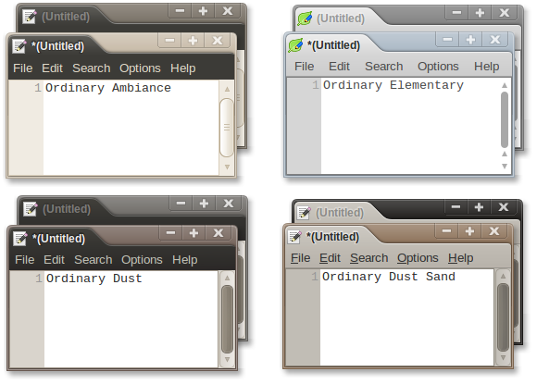The width and height of the screenshot is (537, 384).
Task: Close the Ordinary Dust Sand front window
Action: pyautogui.click(x=494, y=231)
